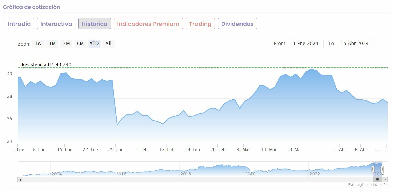
Task: Select the YTD zoom button
Action: 94,44
